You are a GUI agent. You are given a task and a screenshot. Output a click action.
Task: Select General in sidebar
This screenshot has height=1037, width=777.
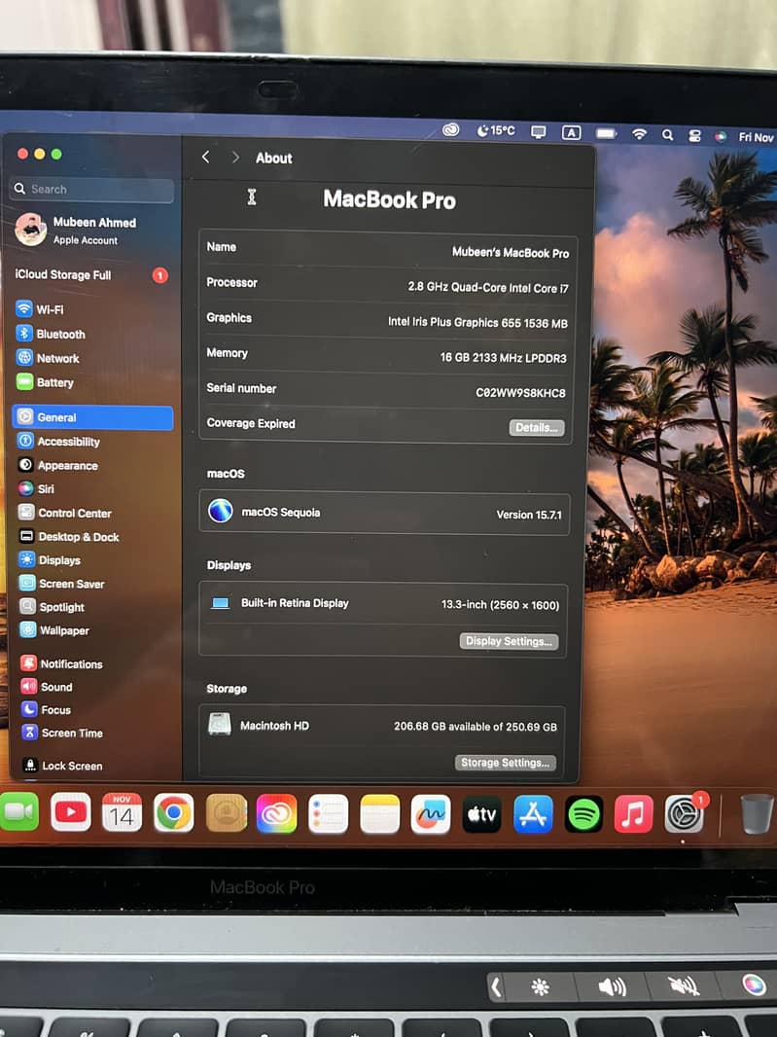[92, 417]
